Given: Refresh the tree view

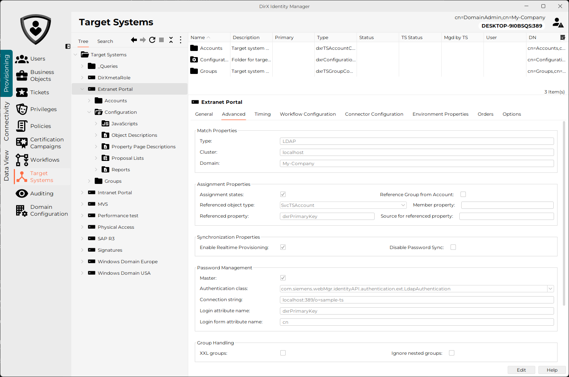Looking at the screenshot, I should [152, 40].
